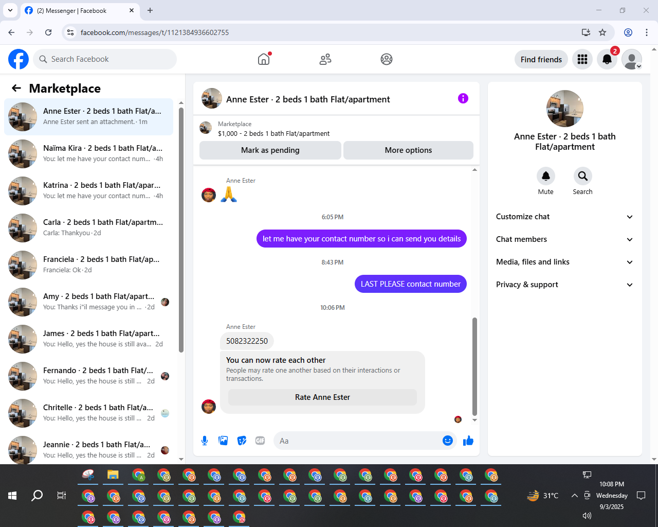The image size is (658, 527).
Task: Open the volume control in system tray
Action: [x=587, y=516]
